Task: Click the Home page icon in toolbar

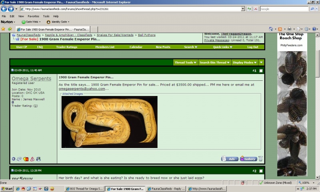Action: (271, 29)
